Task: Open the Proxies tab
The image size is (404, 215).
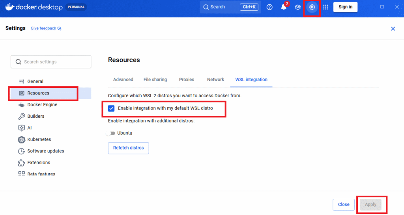Action: (187, 80)
